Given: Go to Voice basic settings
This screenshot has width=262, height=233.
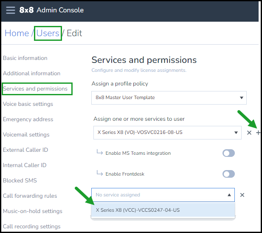Looking at the screenshot, I should [x=28, y=104].
